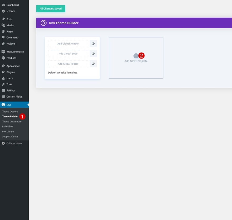Click the Collapse menu arrow icon
The image size is (232, 220).
(3, 143)
